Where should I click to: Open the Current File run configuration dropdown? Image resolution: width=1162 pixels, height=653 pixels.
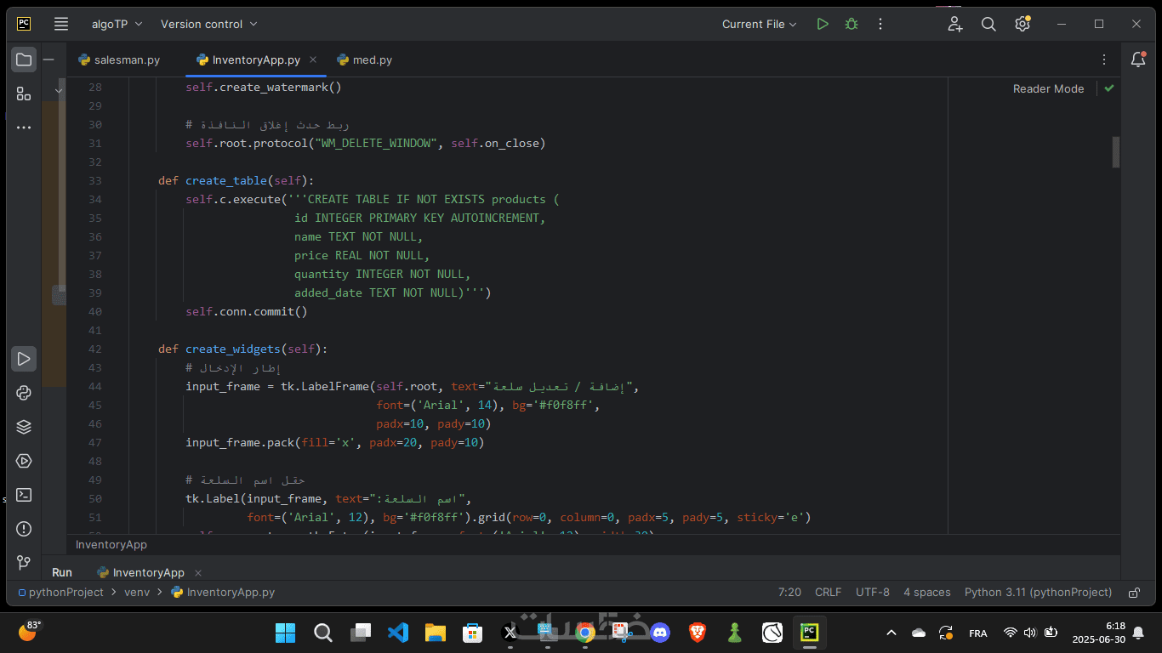pos(759,24)
